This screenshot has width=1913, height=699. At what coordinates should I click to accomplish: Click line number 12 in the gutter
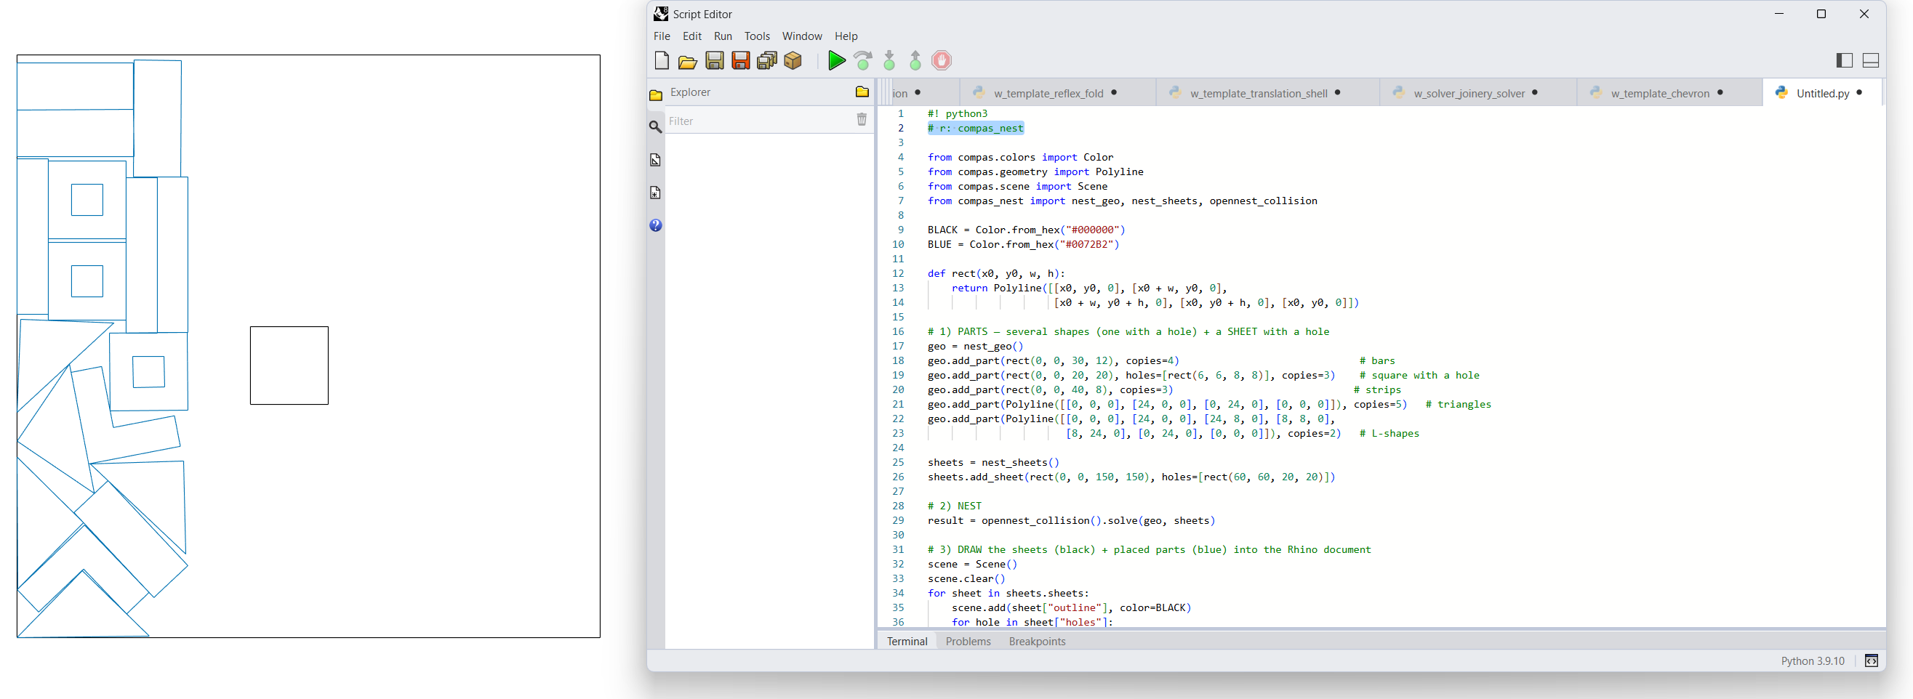898,273
